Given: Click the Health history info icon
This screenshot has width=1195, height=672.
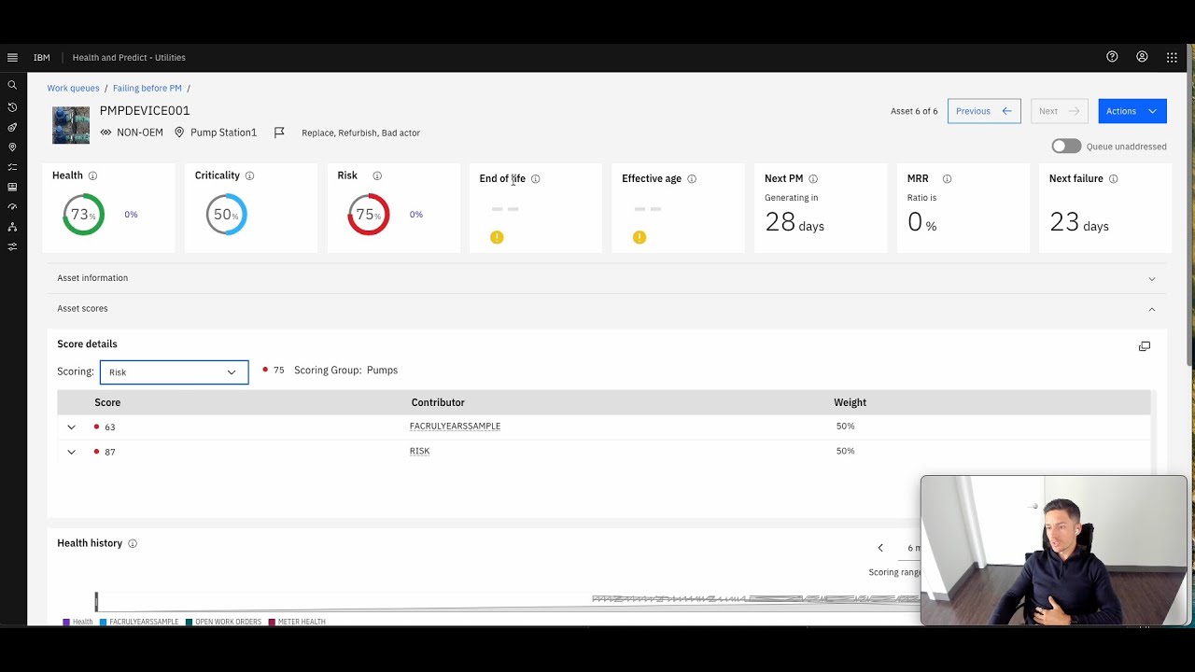Looking at the screenshot, I should (133, 543).
